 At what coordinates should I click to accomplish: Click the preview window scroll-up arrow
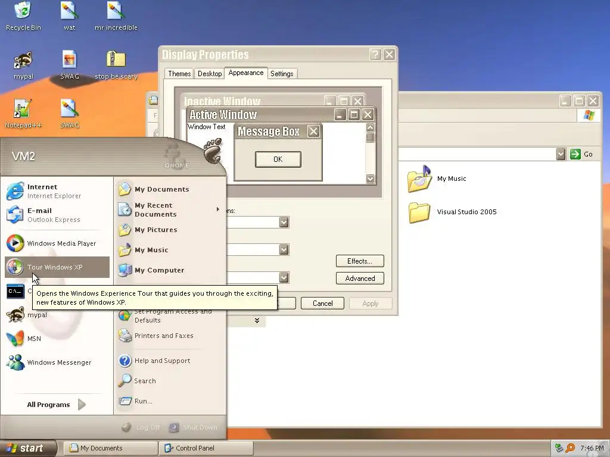pyautogui.click(x=370, y=127)
